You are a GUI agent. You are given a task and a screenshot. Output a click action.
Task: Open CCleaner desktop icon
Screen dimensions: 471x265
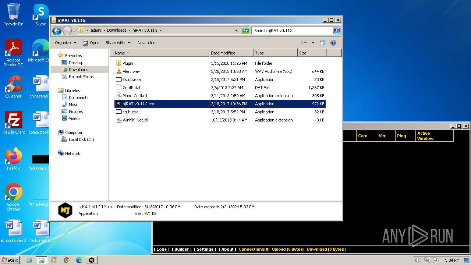click(x=13, y=87)
